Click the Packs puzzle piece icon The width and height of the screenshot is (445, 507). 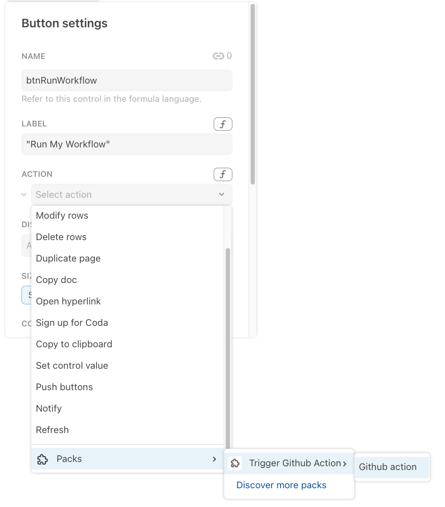click(x=42, y=459)
